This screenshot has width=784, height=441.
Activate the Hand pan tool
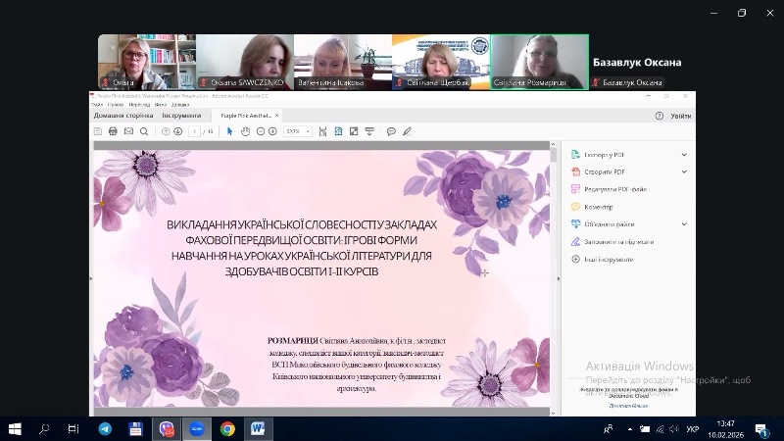click(245, 131)
